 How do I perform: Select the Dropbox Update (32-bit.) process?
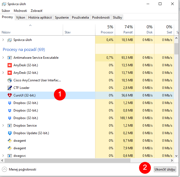click(87, 133)
